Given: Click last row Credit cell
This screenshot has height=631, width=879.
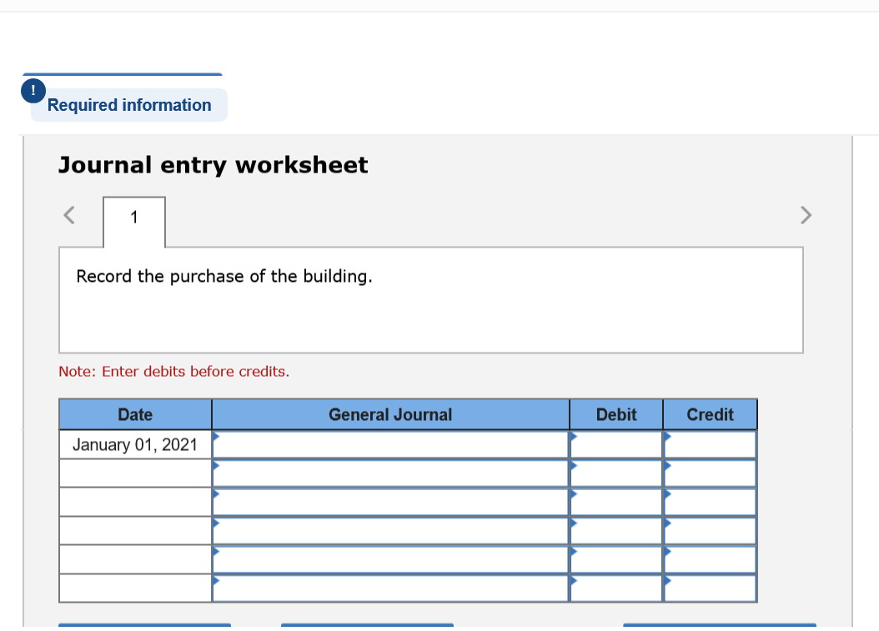Looking at the screenshot, I should 710,588.
